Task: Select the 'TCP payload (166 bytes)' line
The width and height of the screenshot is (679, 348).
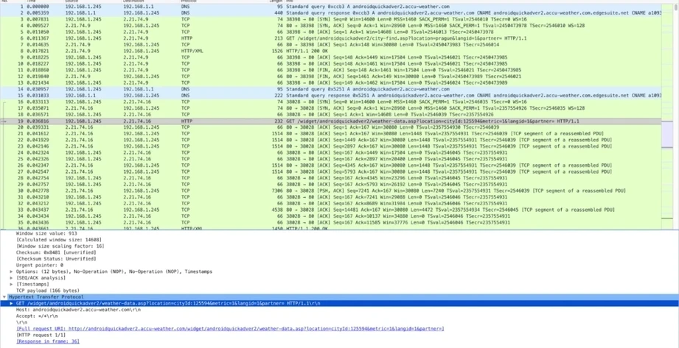Action: pos(48,291)
